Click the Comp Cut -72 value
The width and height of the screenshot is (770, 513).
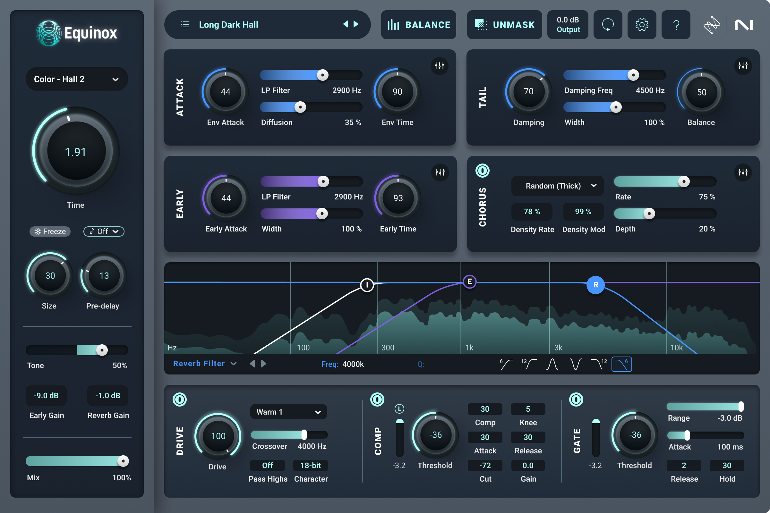(485, 465)
